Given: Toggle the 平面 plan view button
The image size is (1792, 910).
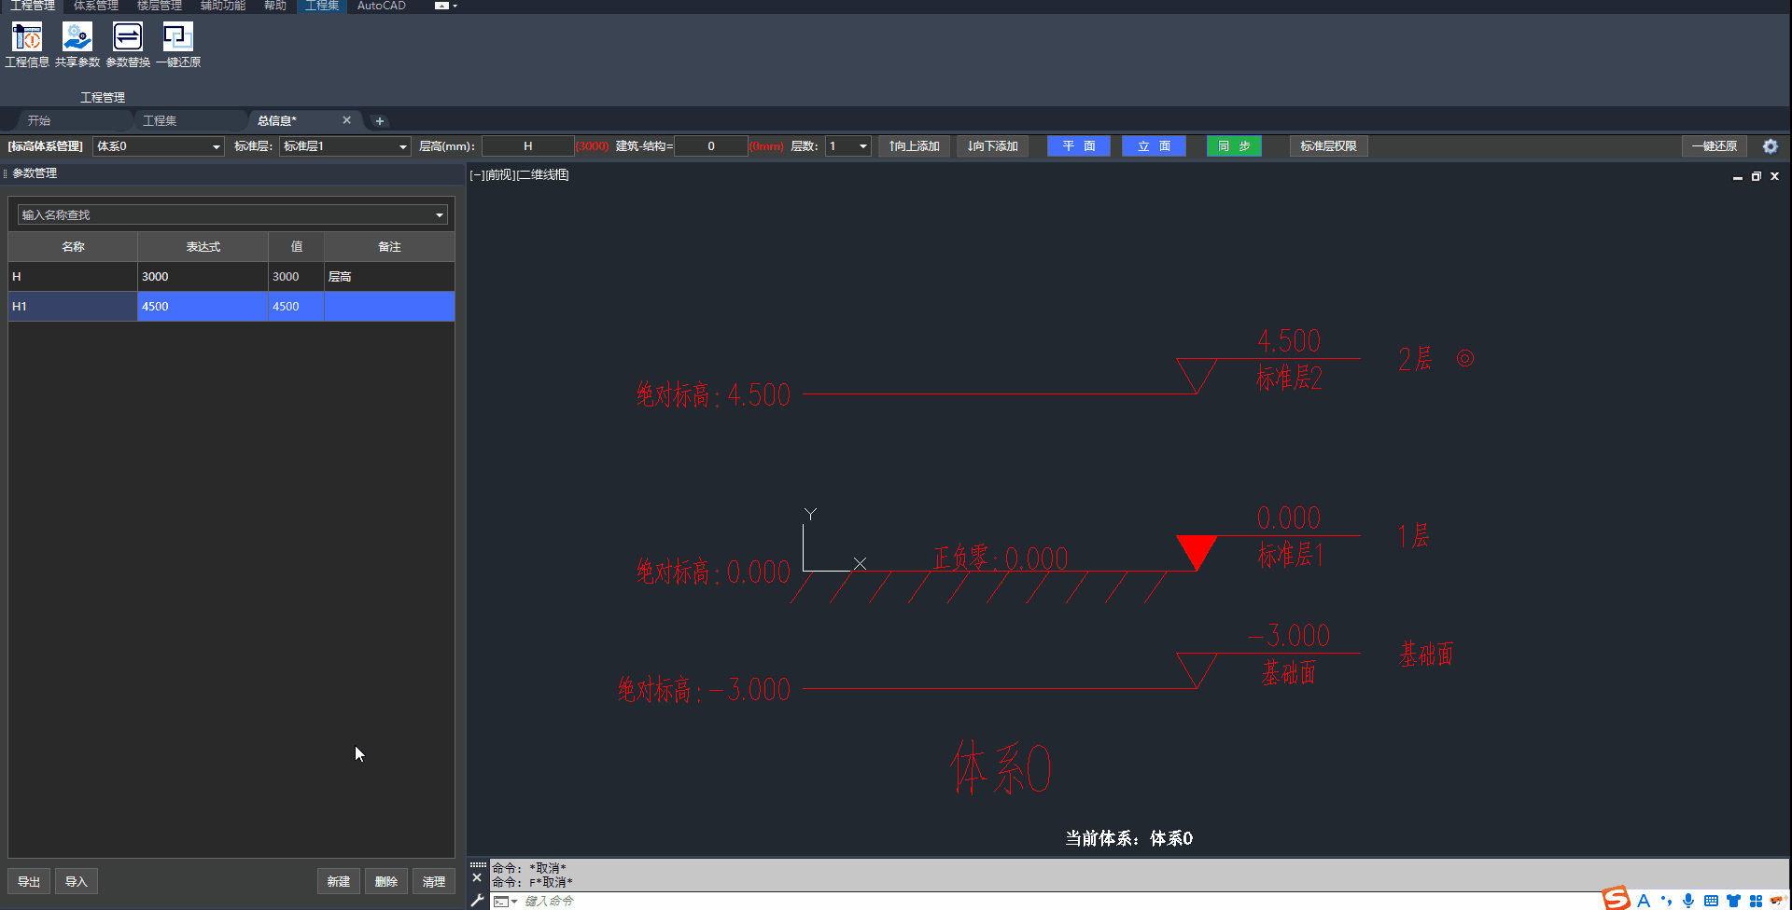Looking at the screenshot, I should 1078,146.
